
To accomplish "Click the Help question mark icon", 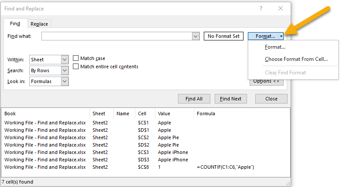I will point(261,8).
